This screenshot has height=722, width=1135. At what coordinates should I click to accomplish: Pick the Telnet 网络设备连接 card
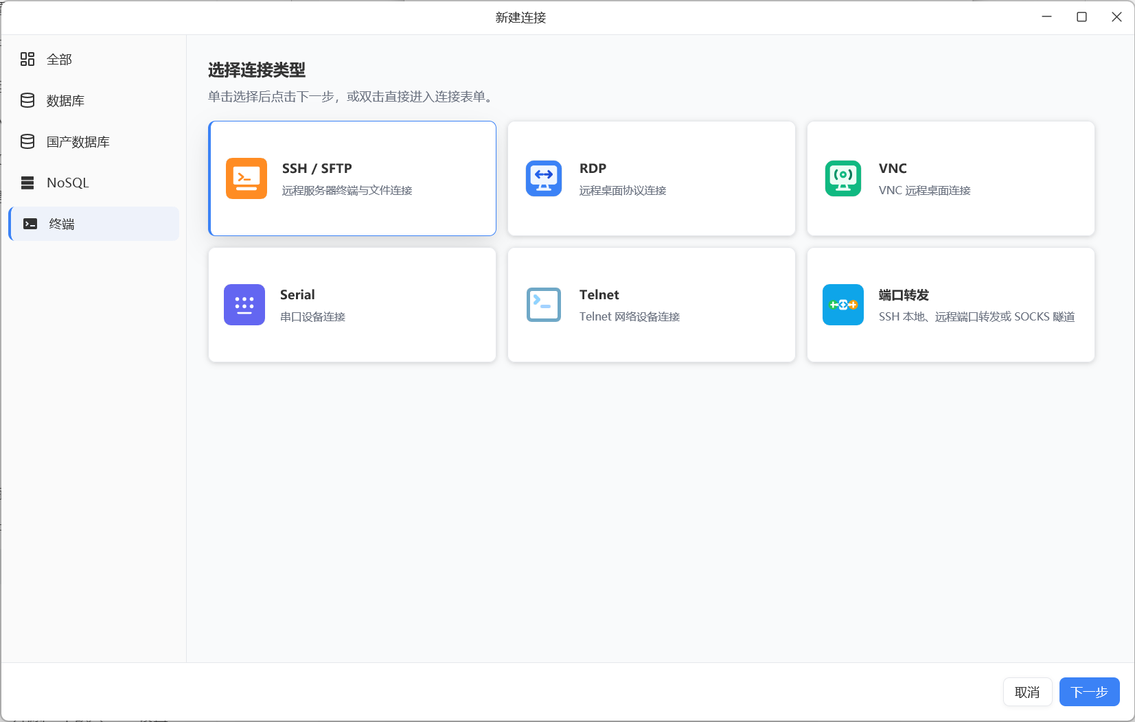[652, 305]
